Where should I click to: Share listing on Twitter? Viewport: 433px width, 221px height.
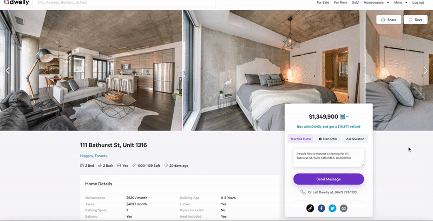[x=332, y=209]
